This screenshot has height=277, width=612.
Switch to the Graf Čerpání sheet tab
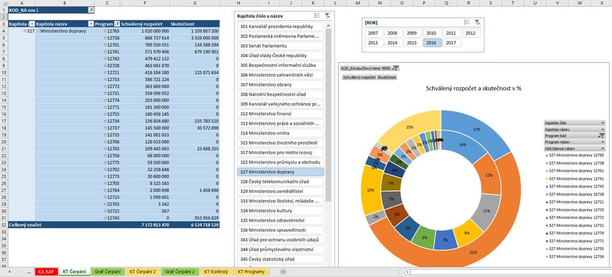(107, 272)
